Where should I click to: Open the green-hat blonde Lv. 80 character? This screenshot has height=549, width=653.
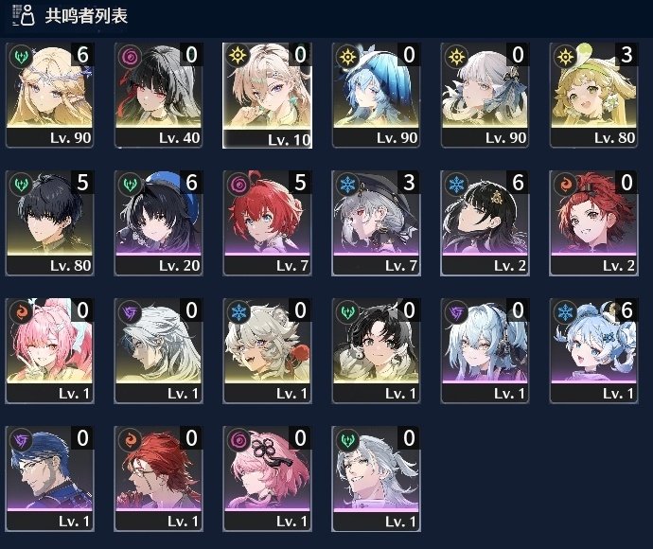click(x=594, y=95)
